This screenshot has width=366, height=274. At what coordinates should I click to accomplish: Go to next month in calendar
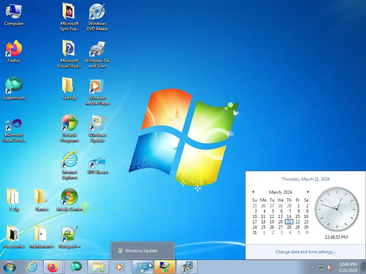pyautogui.click(x=308, y=192)
